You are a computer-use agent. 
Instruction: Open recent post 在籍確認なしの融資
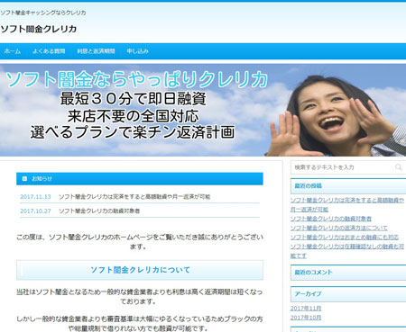(x=347, y=251)
